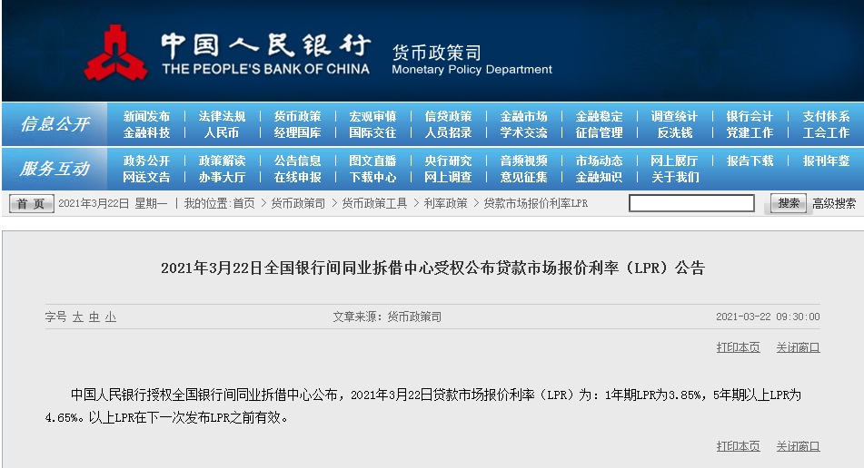Open the 关于我们 menu link
This screenshot has width=864, height=468.
tap(675, 177)
